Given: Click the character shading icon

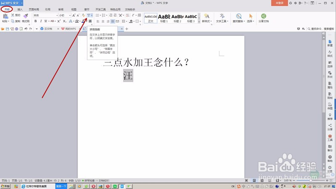Looking at the screenshot, I should click(x=90, y=21).
